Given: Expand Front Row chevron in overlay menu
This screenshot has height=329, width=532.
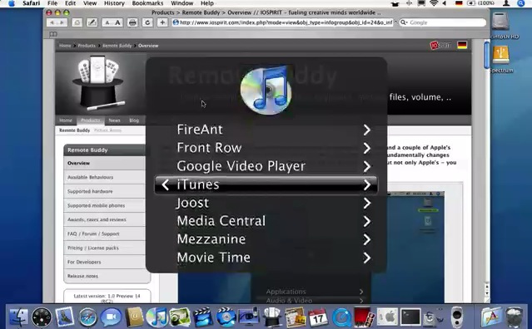Looking at the screenshot, I should coord(367,148).
